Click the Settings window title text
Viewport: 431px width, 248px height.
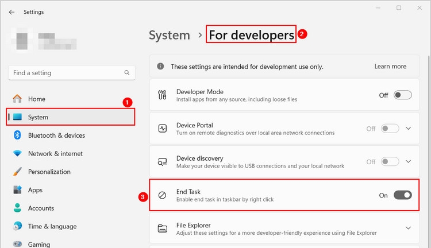tap(33, 12)
